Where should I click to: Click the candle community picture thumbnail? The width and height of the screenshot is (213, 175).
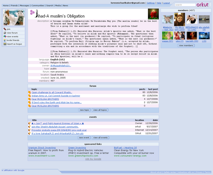point(153,14)
